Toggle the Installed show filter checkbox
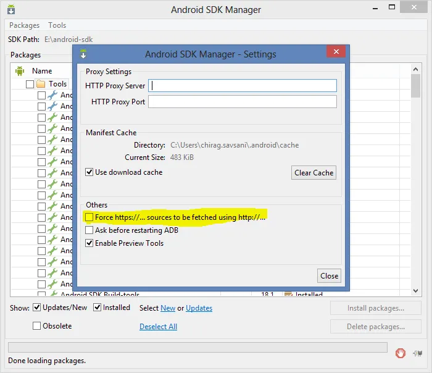Image resolution: width=432 pixels, height=373 pixels. [97, 307]
